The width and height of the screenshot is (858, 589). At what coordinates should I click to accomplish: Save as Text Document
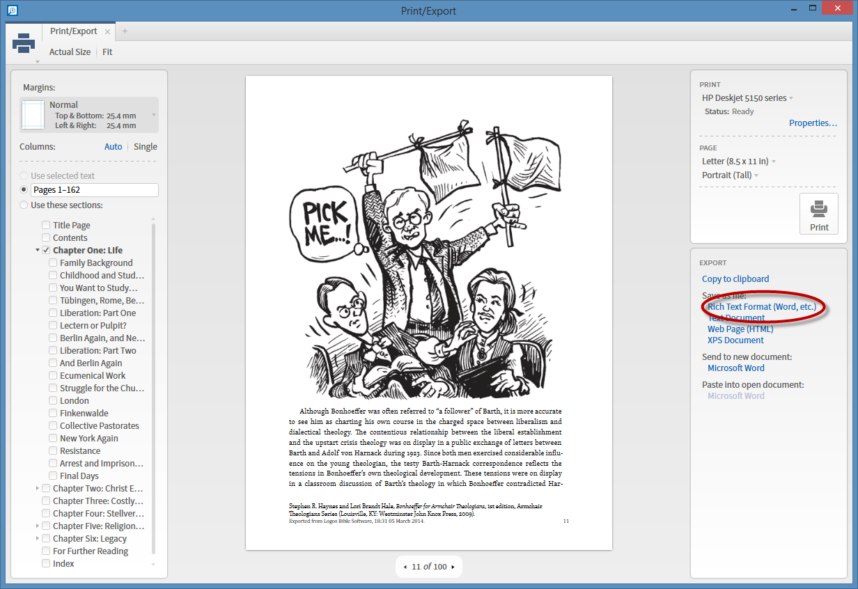(x=736, y=318)
